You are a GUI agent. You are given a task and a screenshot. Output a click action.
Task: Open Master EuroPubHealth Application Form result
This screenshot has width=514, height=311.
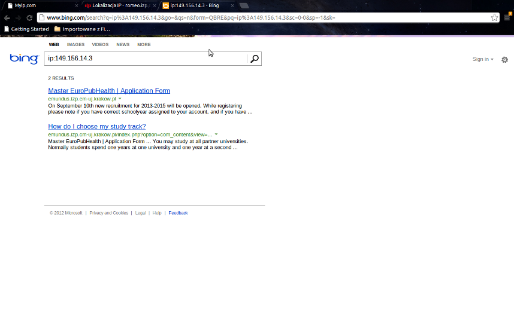(109, 91)
